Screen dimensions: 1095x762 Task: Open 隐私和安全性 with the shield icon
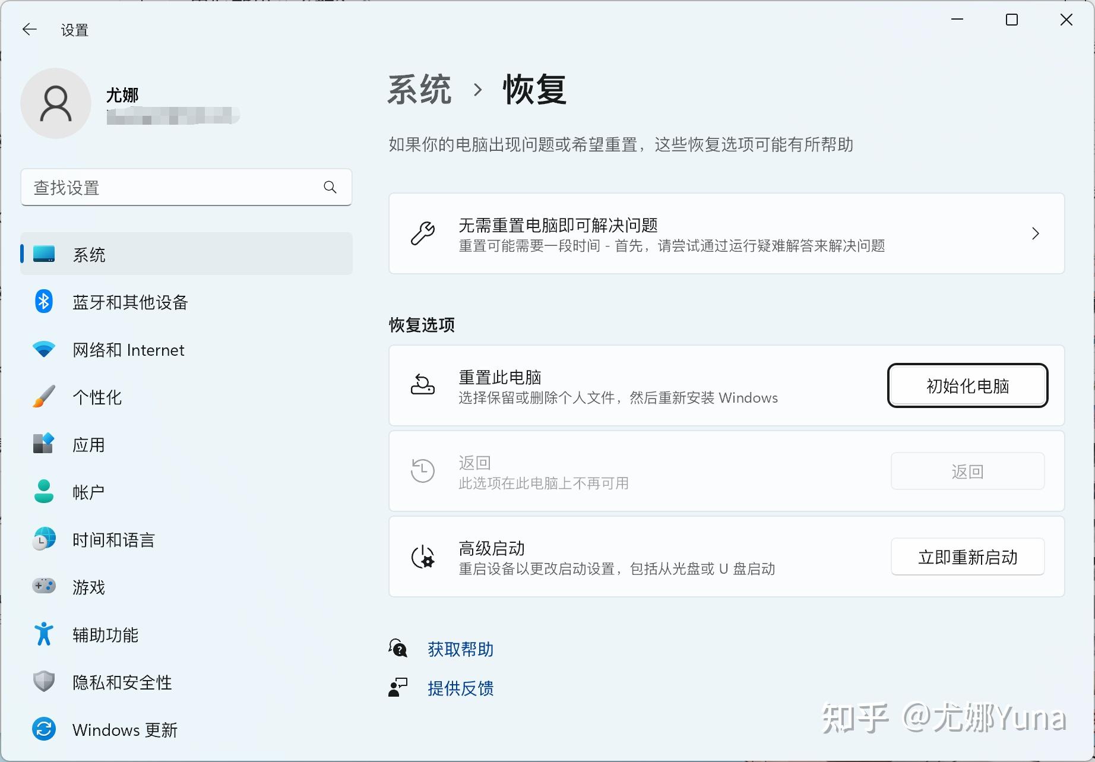click(x=43, y=681)
